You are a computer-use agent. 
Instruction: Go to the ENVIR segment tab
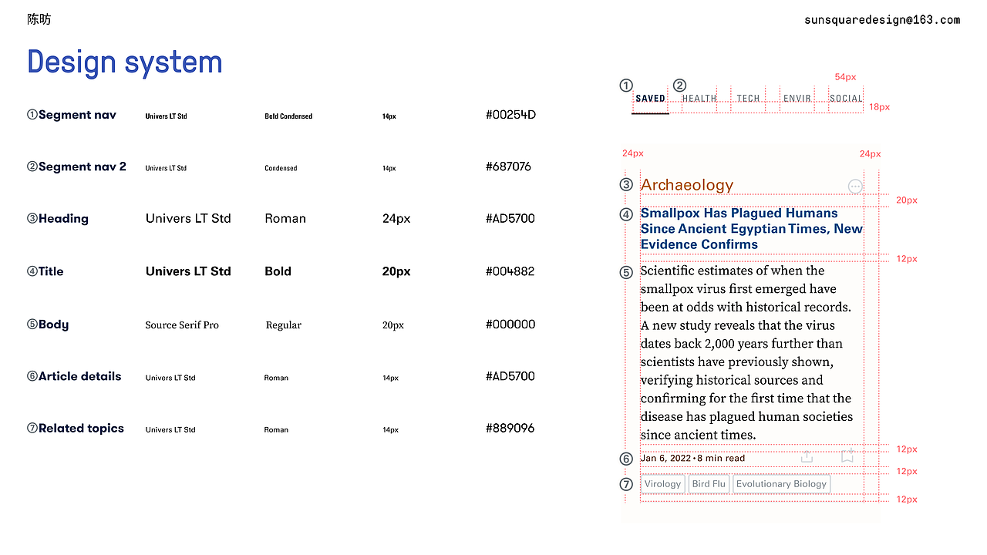[x=797, y=99]
